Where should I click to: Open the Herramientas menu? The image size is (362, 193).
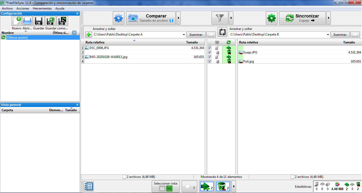pyautogui.click(x=42, y=8)
